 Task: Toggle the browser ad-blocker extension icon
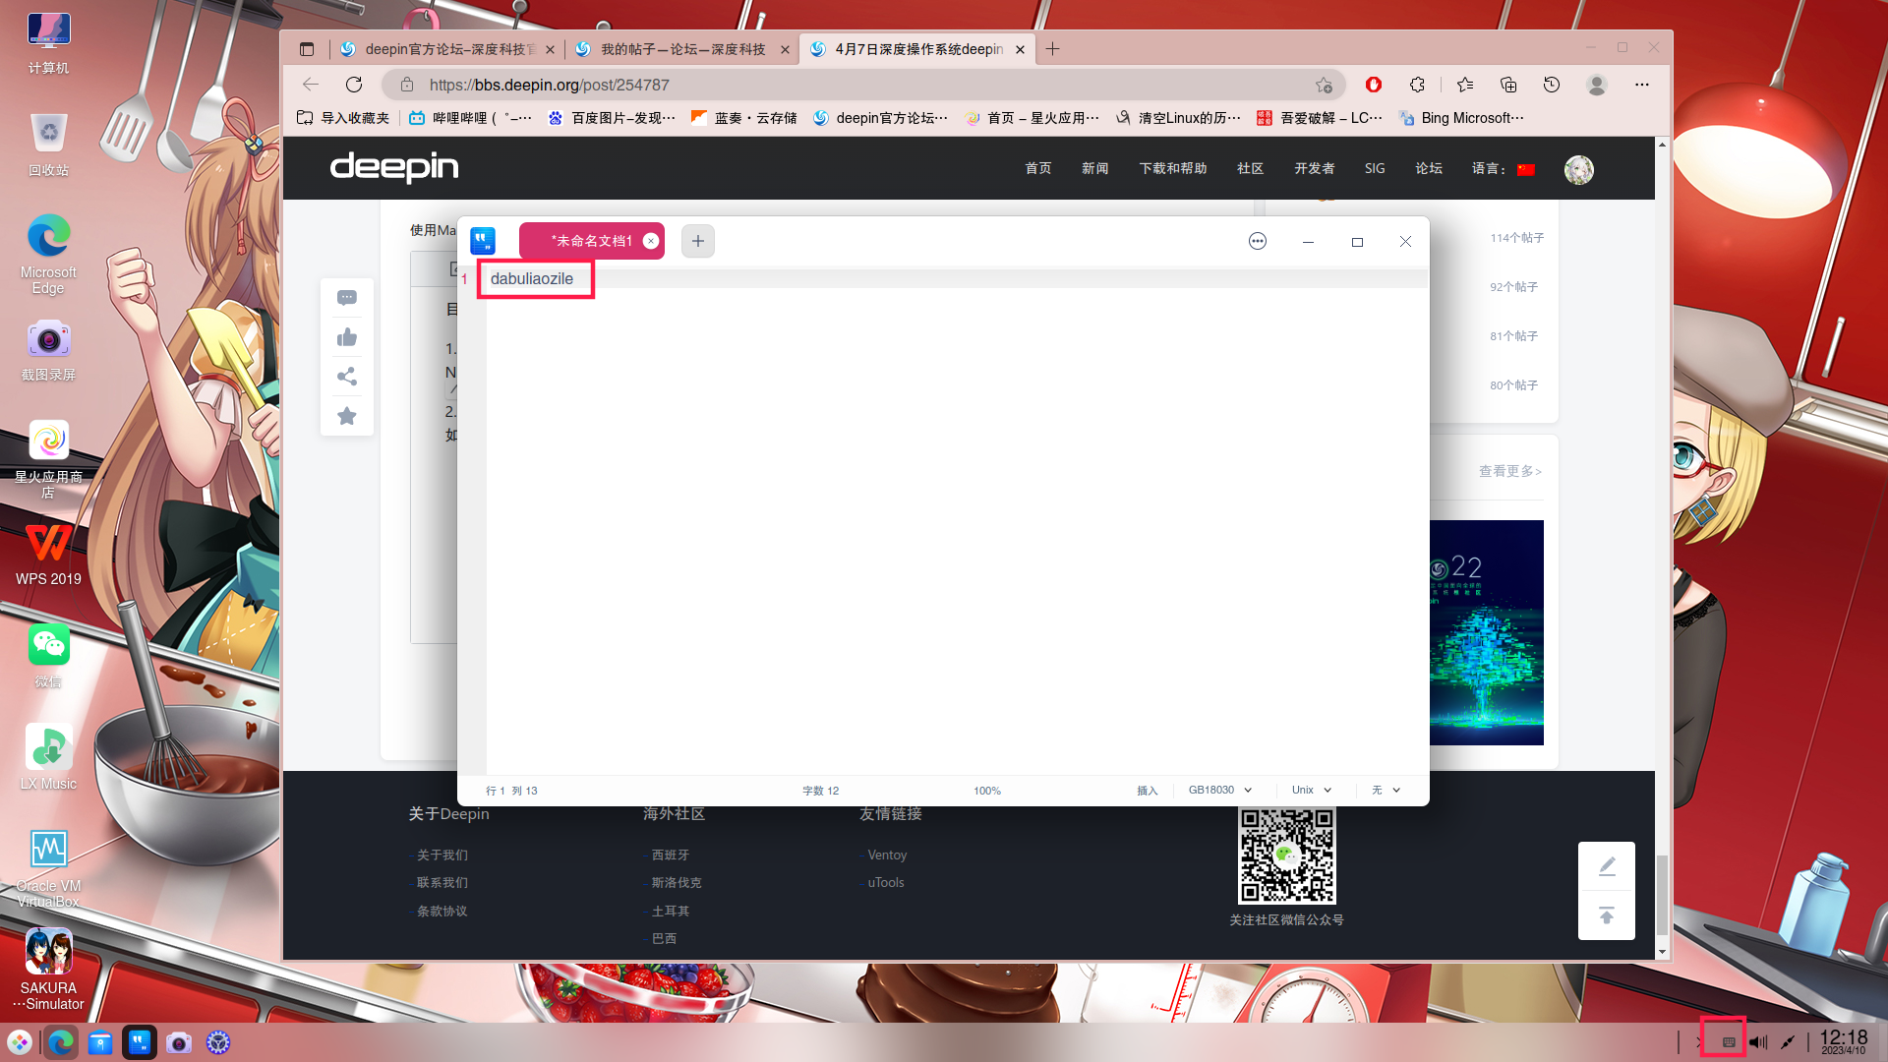[x=1373, y=85]
